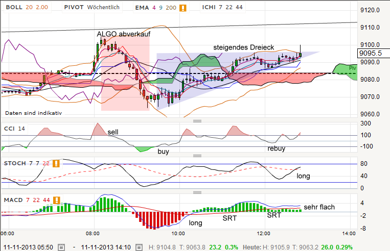
Task: Open BOLL 20 2.00 indicator settings
Action: (27, 7)
